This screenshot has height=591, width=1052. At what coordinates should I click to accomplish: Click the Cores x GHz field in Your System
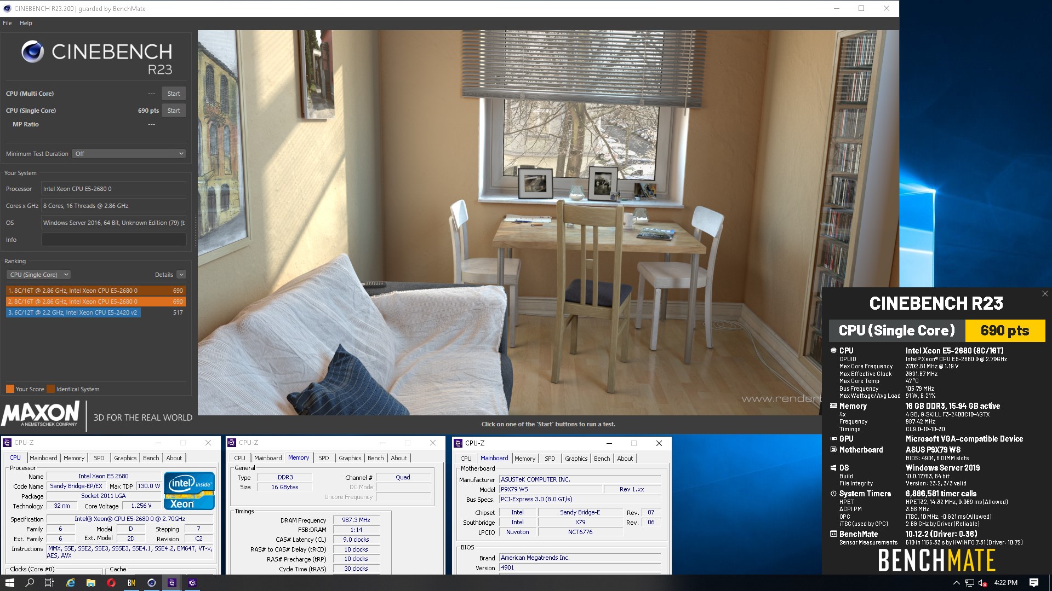pyautogui.click(x=113, y=206)
